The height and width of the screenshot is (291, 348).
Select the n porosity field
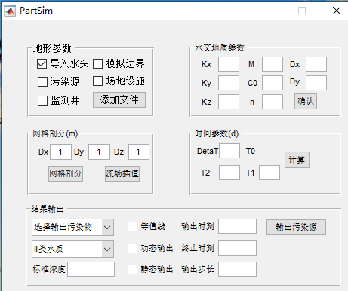(273, 102)
